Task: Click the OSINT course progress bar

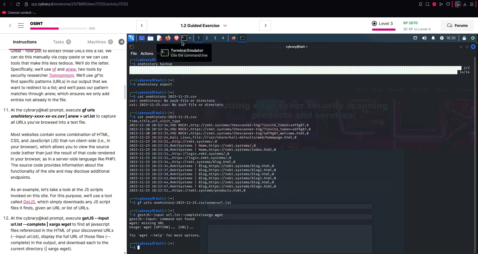Action: [x=58, y=29]
